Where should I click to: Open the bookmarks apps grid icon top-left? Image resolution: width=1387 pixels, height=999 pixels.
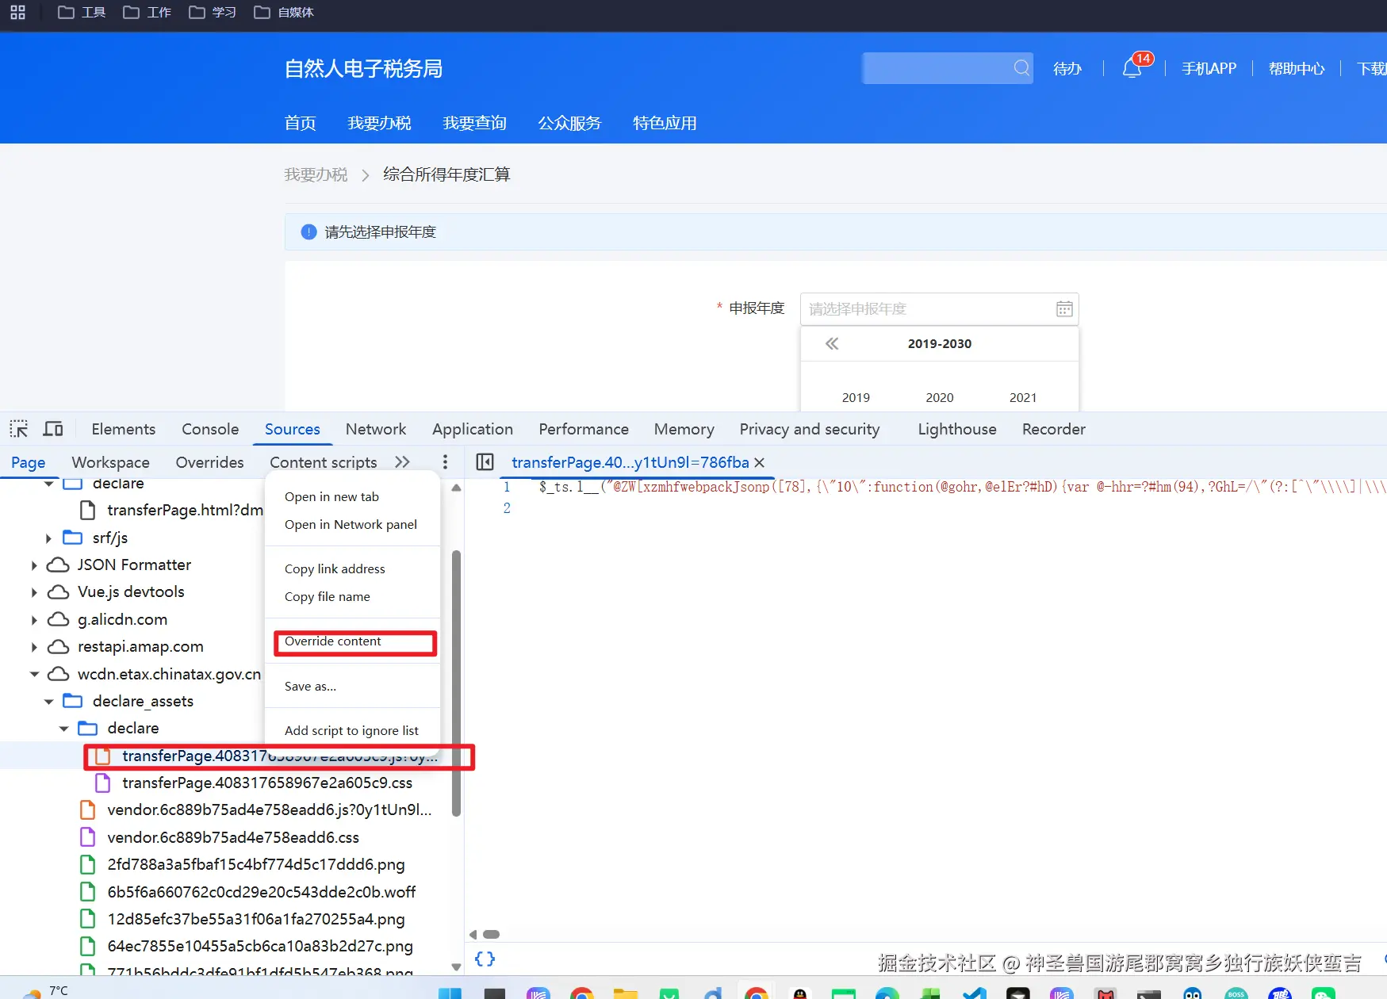[x=17, y=12]
